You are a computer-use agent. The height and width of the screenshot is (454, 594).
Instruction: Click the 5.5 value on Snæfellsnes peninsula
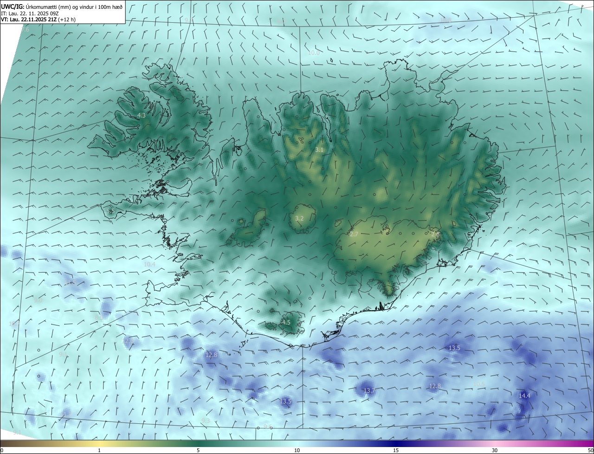[110, 211]
